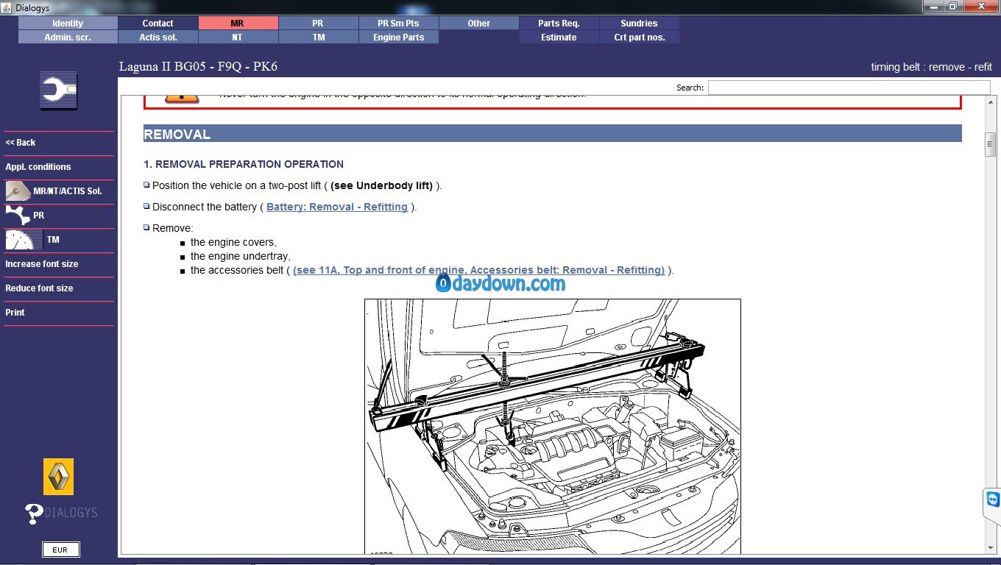Click the '(see Underbody lift)' bold text
The width and height of the screenshot is (1001, 565).
tap(381, 185)
